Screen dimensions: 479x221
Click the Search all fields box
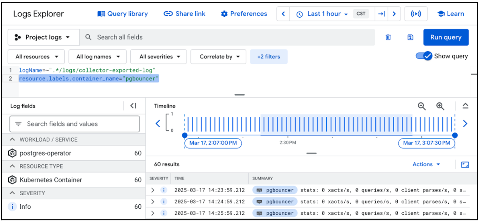227,38
